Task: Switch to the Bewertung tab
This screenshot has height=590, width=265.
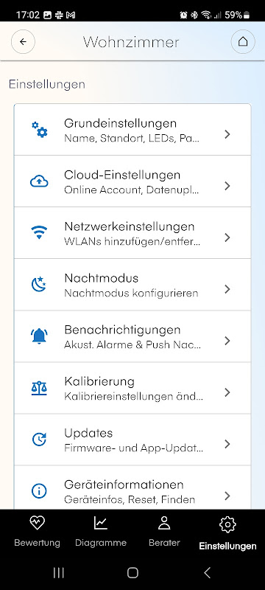Action: 37,531
